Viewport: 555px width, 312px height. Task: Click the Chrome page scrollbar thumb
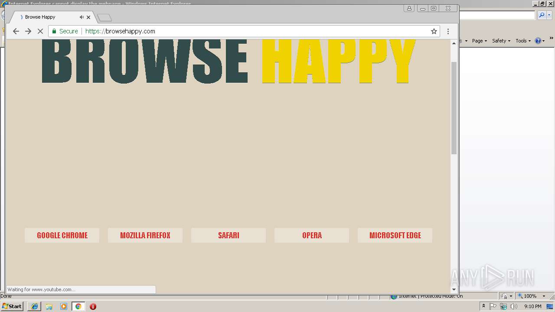tap(454, 108)
